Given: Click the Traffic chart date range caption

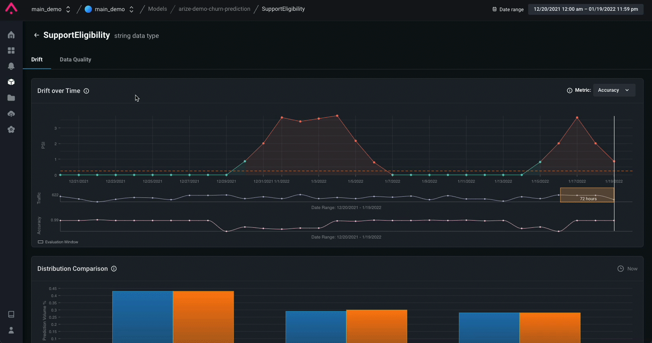Looking at the screenshot, I should pyautogui.click(x=346, y=207).
